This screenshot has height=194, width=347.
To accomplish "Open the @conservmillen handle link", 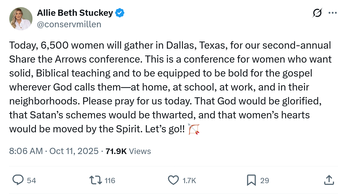I will click(69, 24).
